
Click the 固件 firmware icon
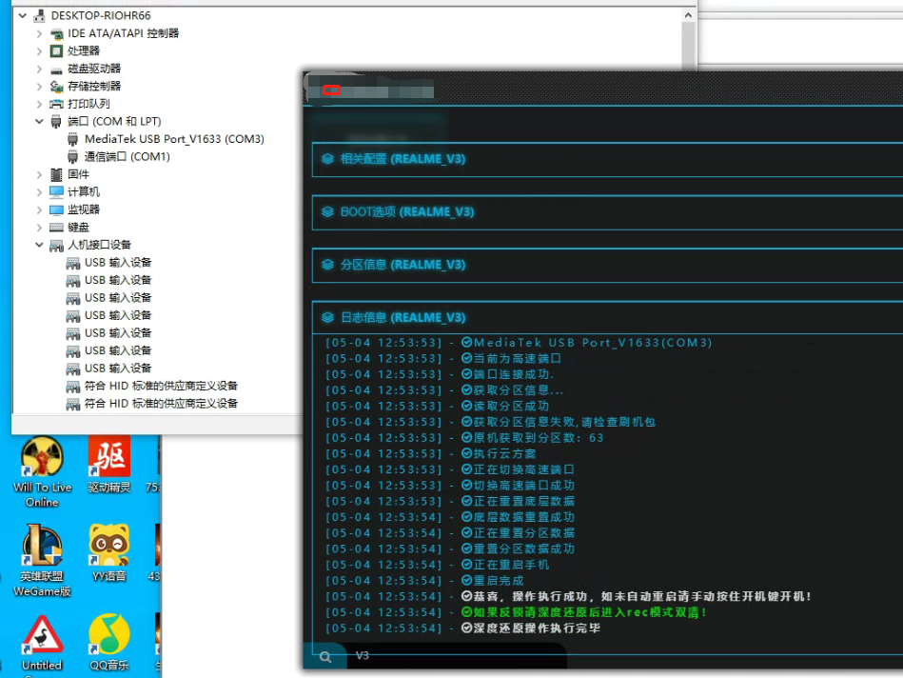(56, 174)
